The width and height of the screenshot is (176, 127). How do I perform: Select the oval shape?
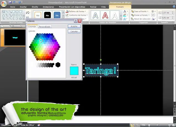[17, 12]
